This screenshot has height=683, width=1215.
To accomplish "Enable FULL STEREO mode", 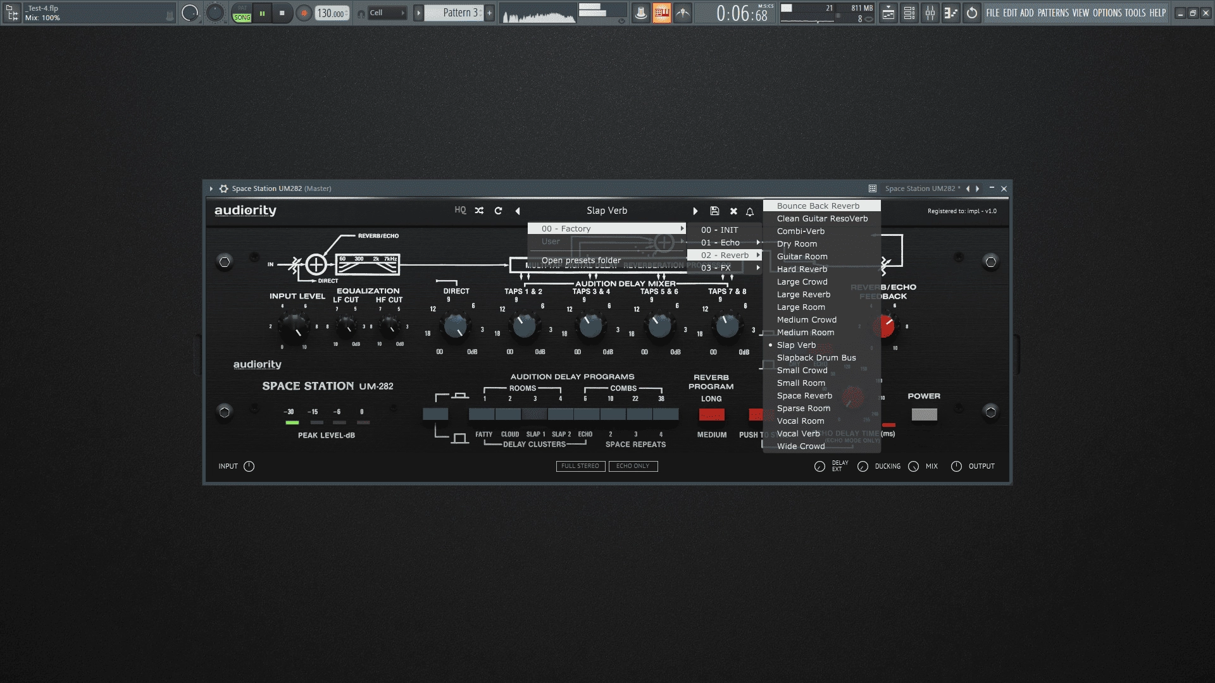I will (x=580, y=466).
